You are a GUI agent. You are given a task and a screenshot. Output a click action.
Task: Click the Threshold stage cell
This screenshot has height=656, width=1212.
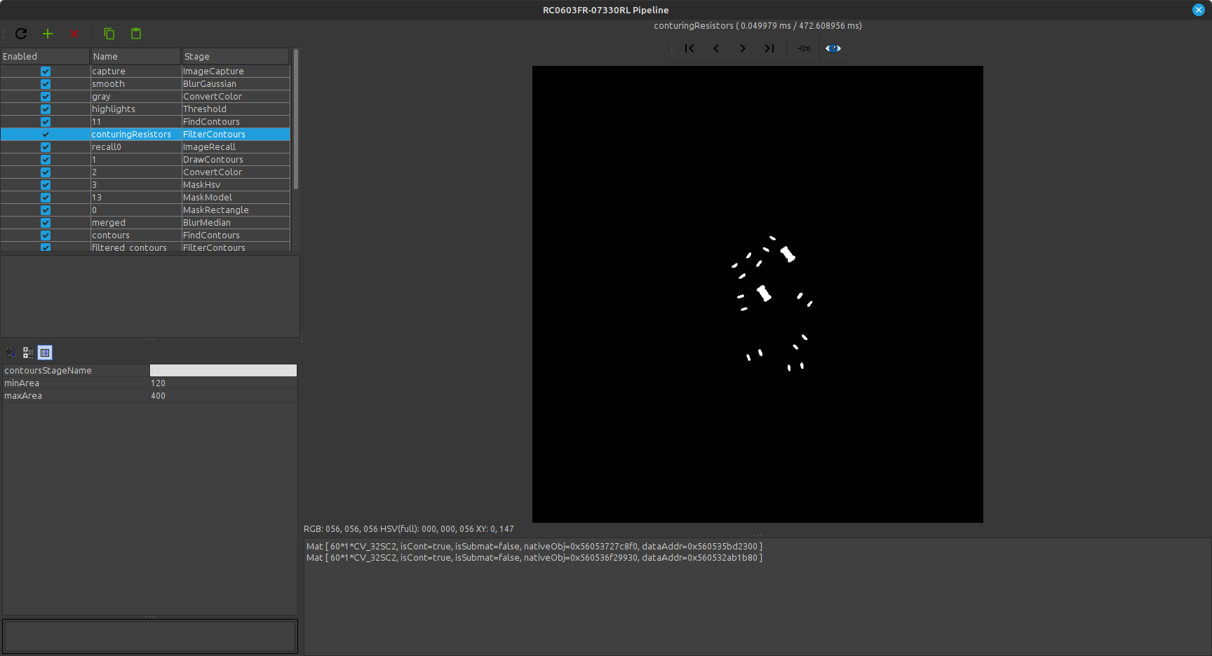(236, 109)
